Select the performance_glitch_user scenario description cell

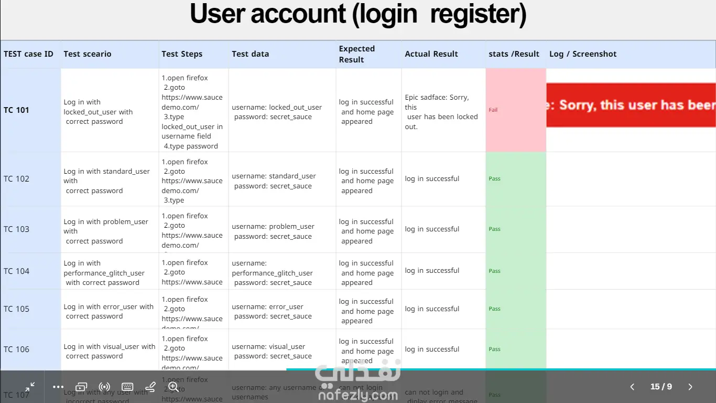pyautogui.click(x=110, y=271)
